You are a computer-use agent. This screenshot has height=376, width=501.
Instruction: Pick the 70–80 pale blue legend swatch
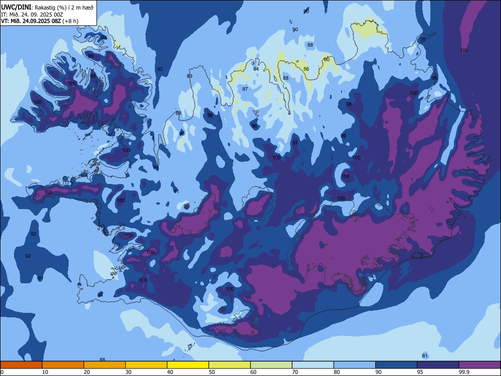point(313,365)
